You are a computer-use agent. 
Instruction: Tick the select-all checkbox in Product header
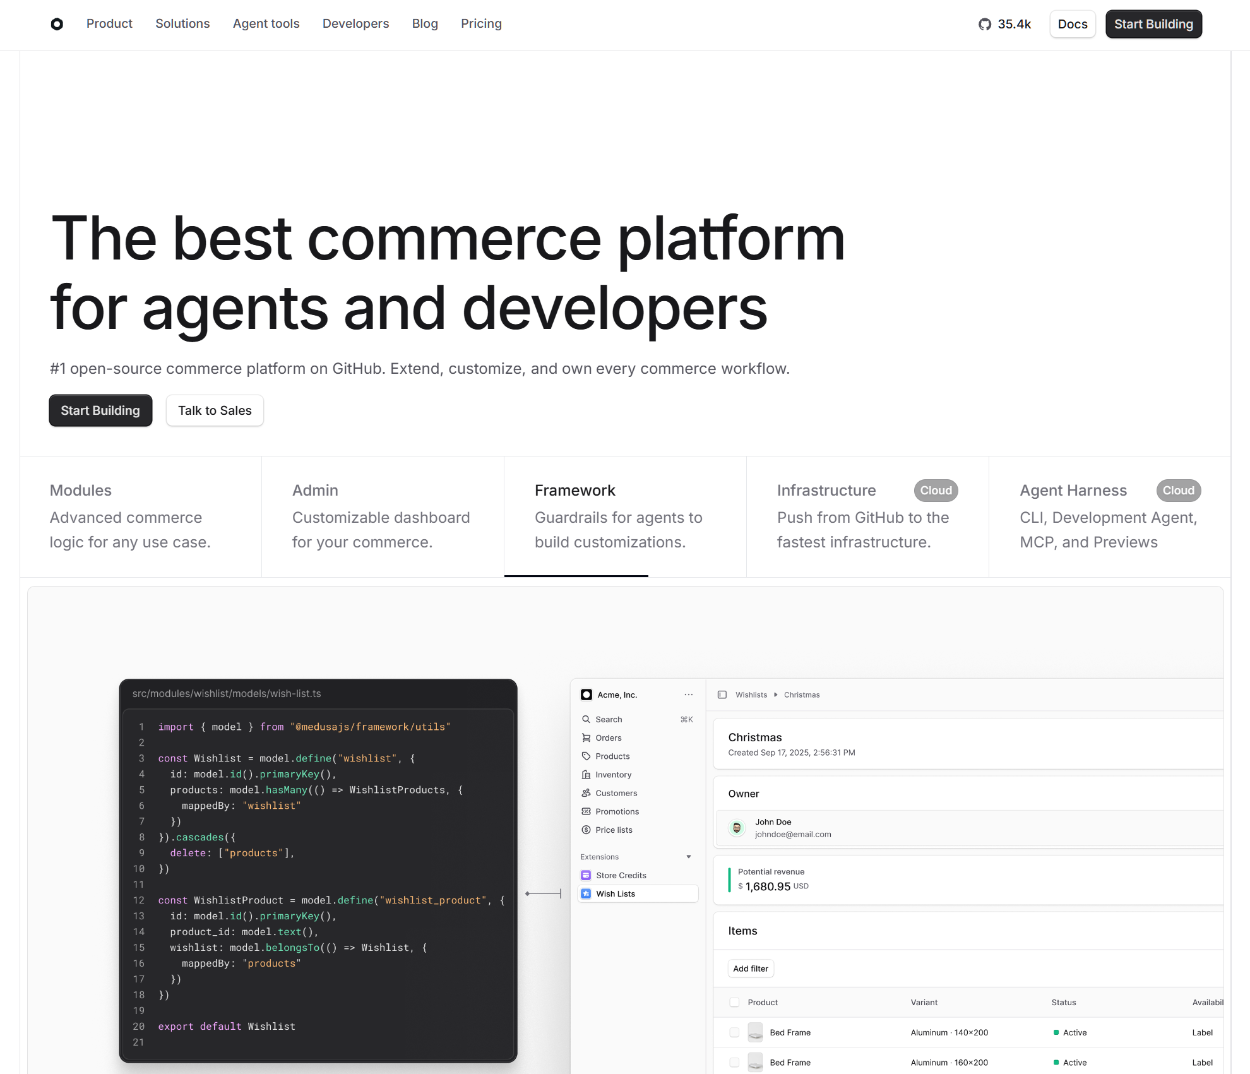734,1002
